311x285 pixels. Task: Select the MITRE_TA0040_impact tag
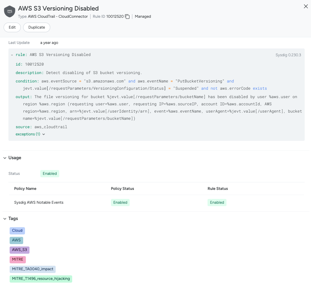coord(32,269)
